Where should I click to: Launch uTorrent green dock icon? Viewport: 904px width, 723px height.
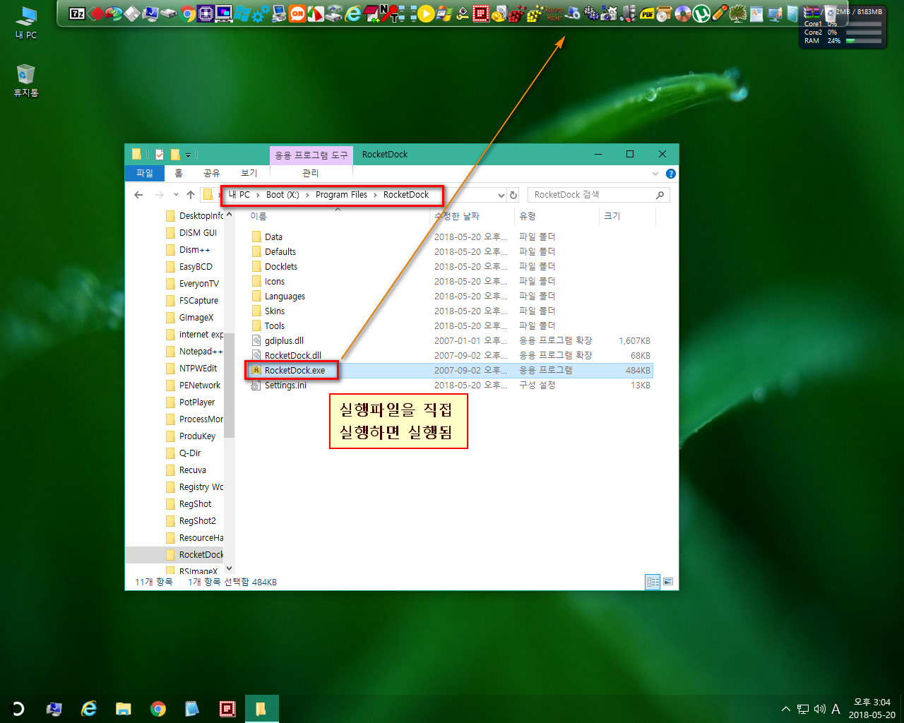tap(701, 13)
